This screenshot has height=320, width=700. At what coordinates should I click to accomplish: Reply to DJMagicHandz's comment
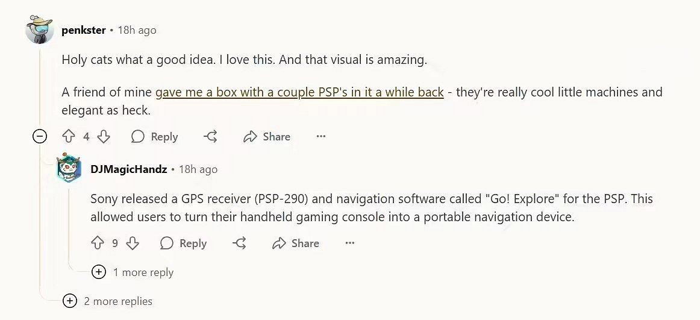tap(184, 243)
